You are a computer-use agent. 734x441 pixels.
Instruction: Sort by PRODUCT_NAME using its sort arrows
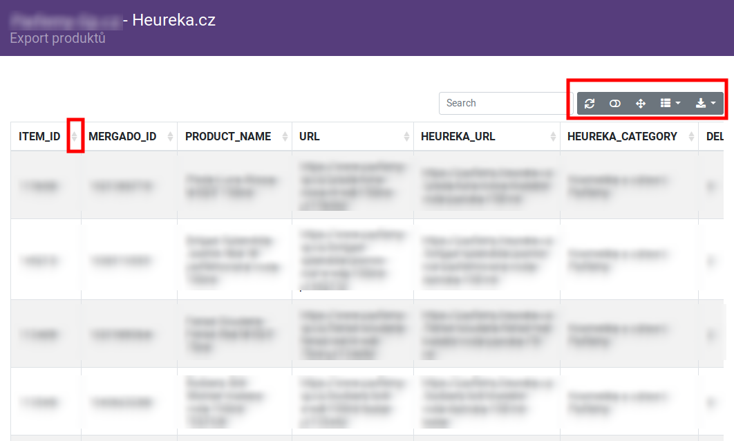tap(285, 136)
